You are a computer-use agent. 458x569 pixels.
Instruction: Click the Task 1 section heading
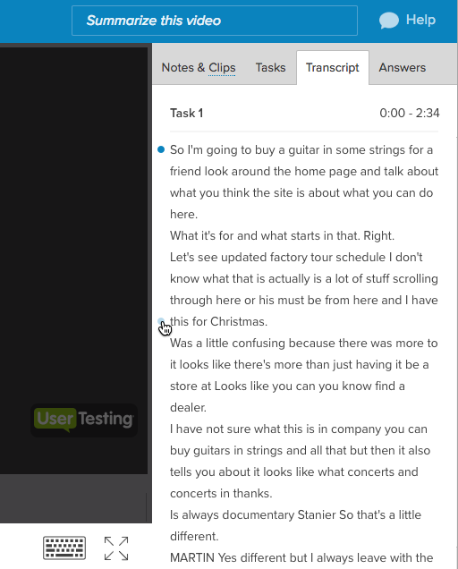[x=187, y=114]
